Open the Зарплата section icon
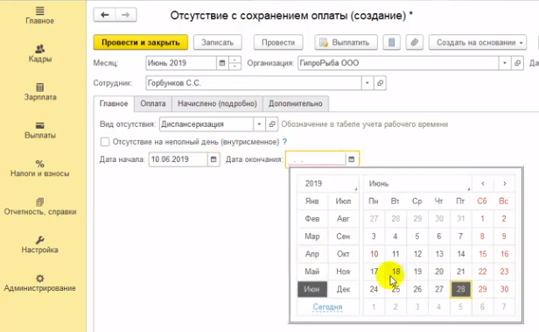 click(x=40, y=87)
